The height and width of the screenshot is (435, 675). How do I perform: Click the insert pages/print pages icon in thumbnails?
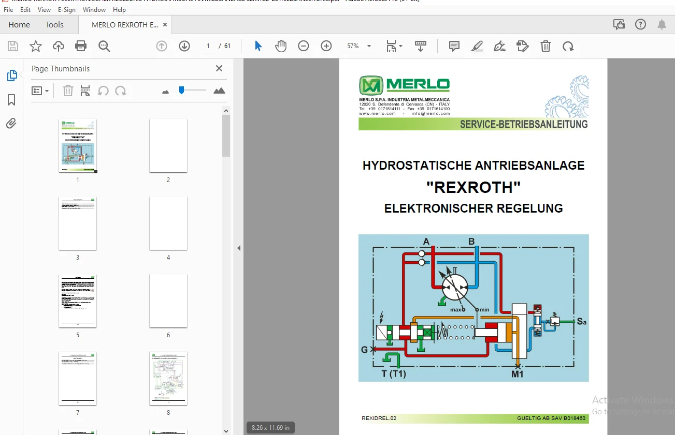[x=85, y=91]
